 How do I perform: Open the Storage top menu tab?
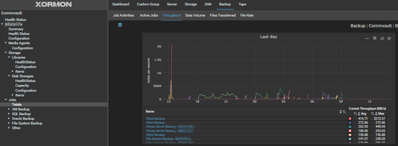pyautogui.click(x=191, y=4)
